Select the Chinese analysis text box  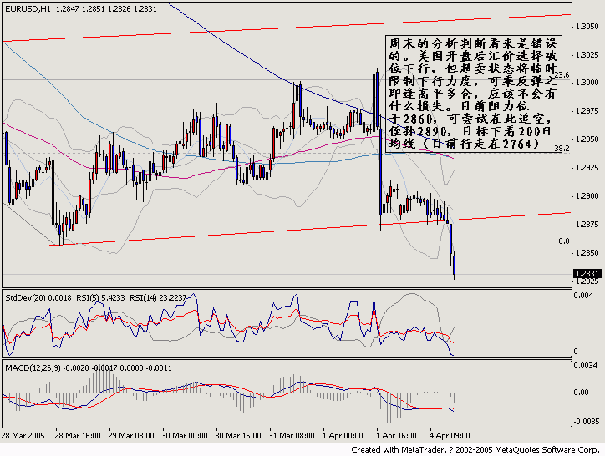474,94
